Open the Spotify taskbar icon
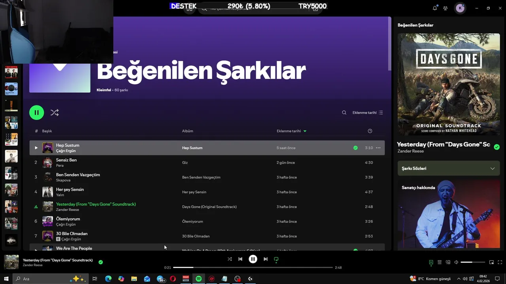 pyautogui.click(x=198, y=279)
